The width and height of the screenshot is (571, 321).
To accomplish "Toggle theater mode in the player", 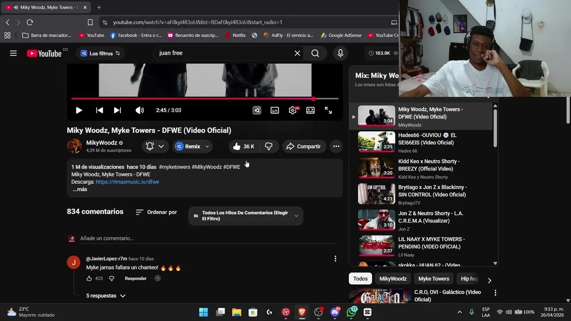I will pyautogui.click(x=310, y=110).
